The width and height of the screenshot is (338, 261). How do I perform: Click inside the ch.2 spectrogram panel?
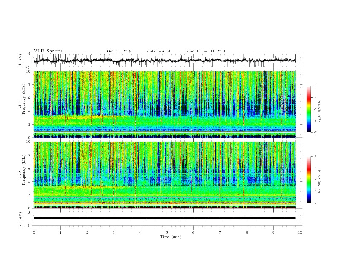pyautogui.click(x=164, y=175)
